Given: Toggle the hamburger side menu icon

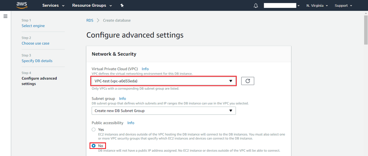Looking at the screenshot, I should pos(5,16).
